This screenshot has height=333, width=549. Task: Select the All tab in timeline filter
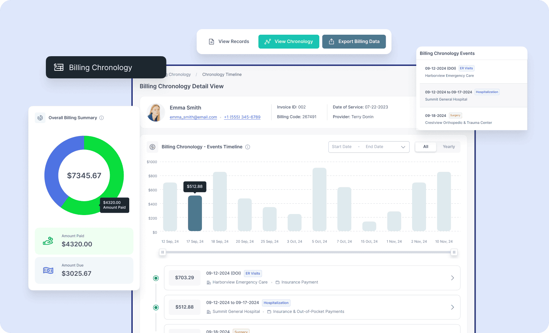click(426, 147)
